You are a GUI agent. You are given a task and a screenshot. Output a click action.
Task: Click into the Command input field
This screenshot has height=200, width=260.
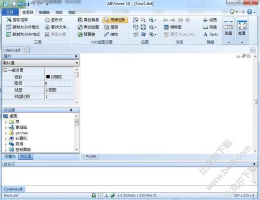141,189
